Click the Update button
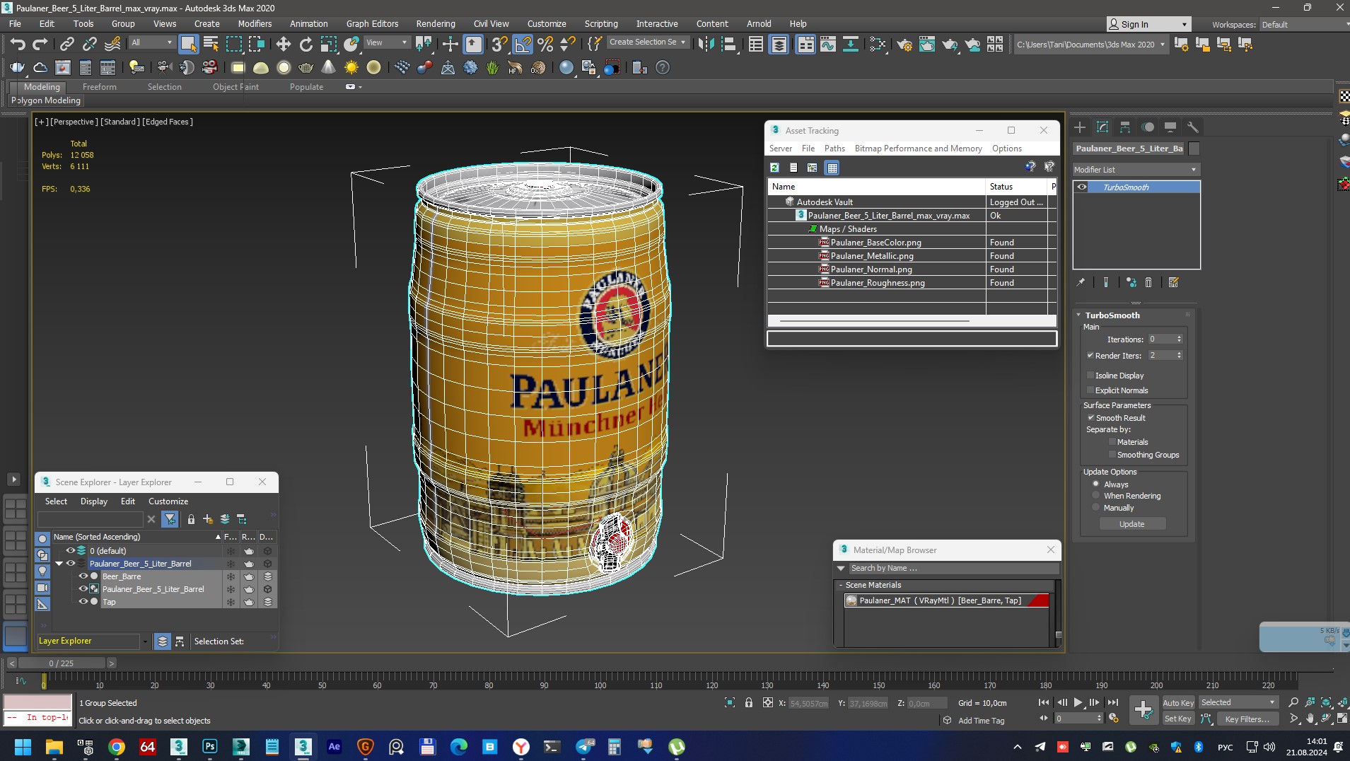Image resolution: width=1350 pixels, height=761 pixels. 1132,524
